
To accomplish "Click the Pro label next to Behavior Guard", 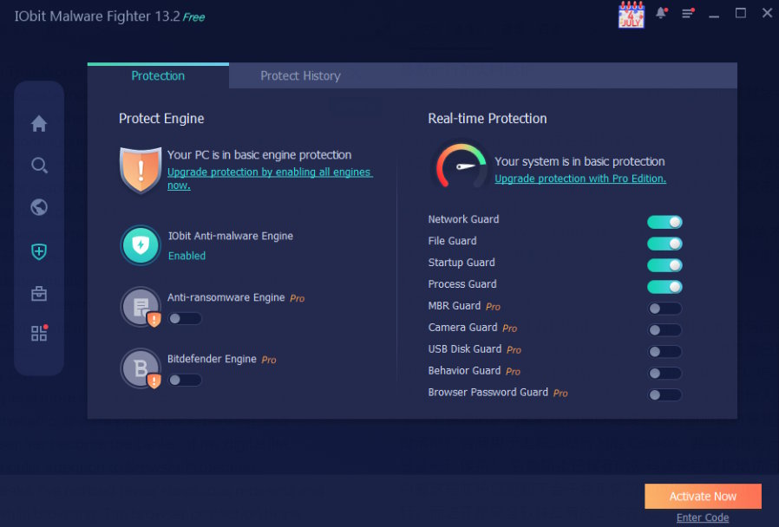I will (x=513, y=372).
